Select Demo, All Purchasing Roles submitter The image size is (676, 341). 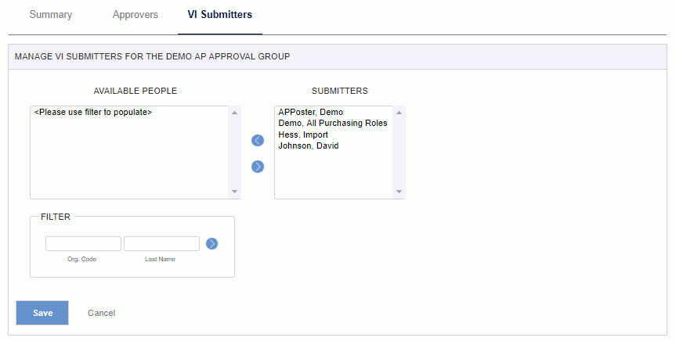point(334,123)
